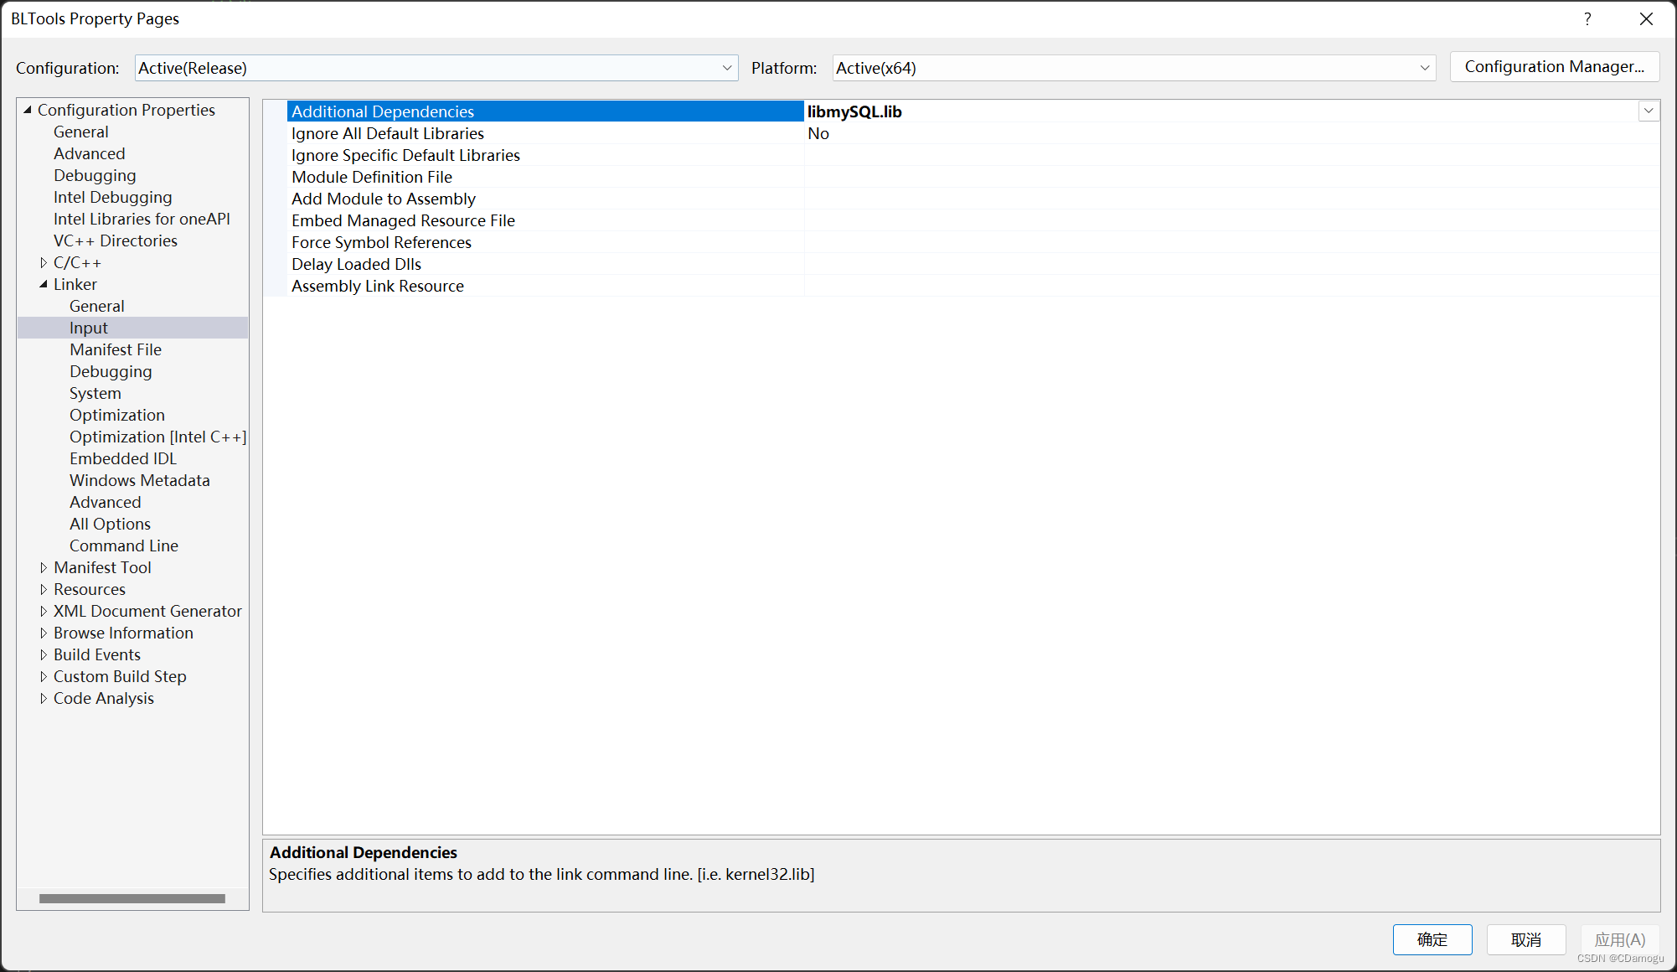
Task: Select the System page under Linker
Action: click(95, 393)
